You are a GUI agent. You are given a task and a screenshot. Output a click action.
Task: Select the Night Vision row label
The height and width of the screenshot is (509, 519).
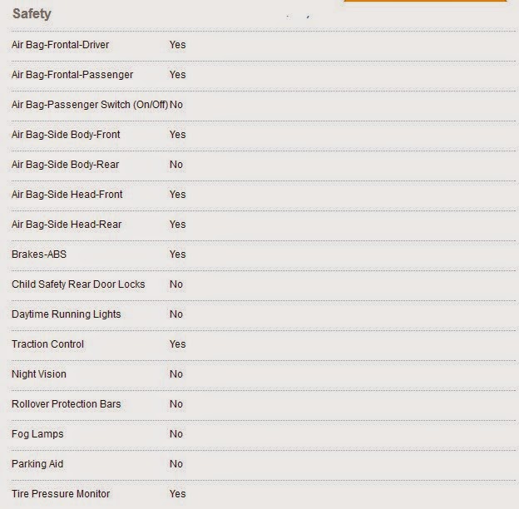tap(39, 374)
